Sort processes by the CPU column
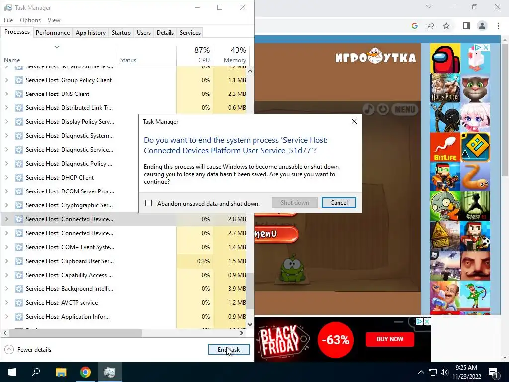 click(x=195, y=56)
